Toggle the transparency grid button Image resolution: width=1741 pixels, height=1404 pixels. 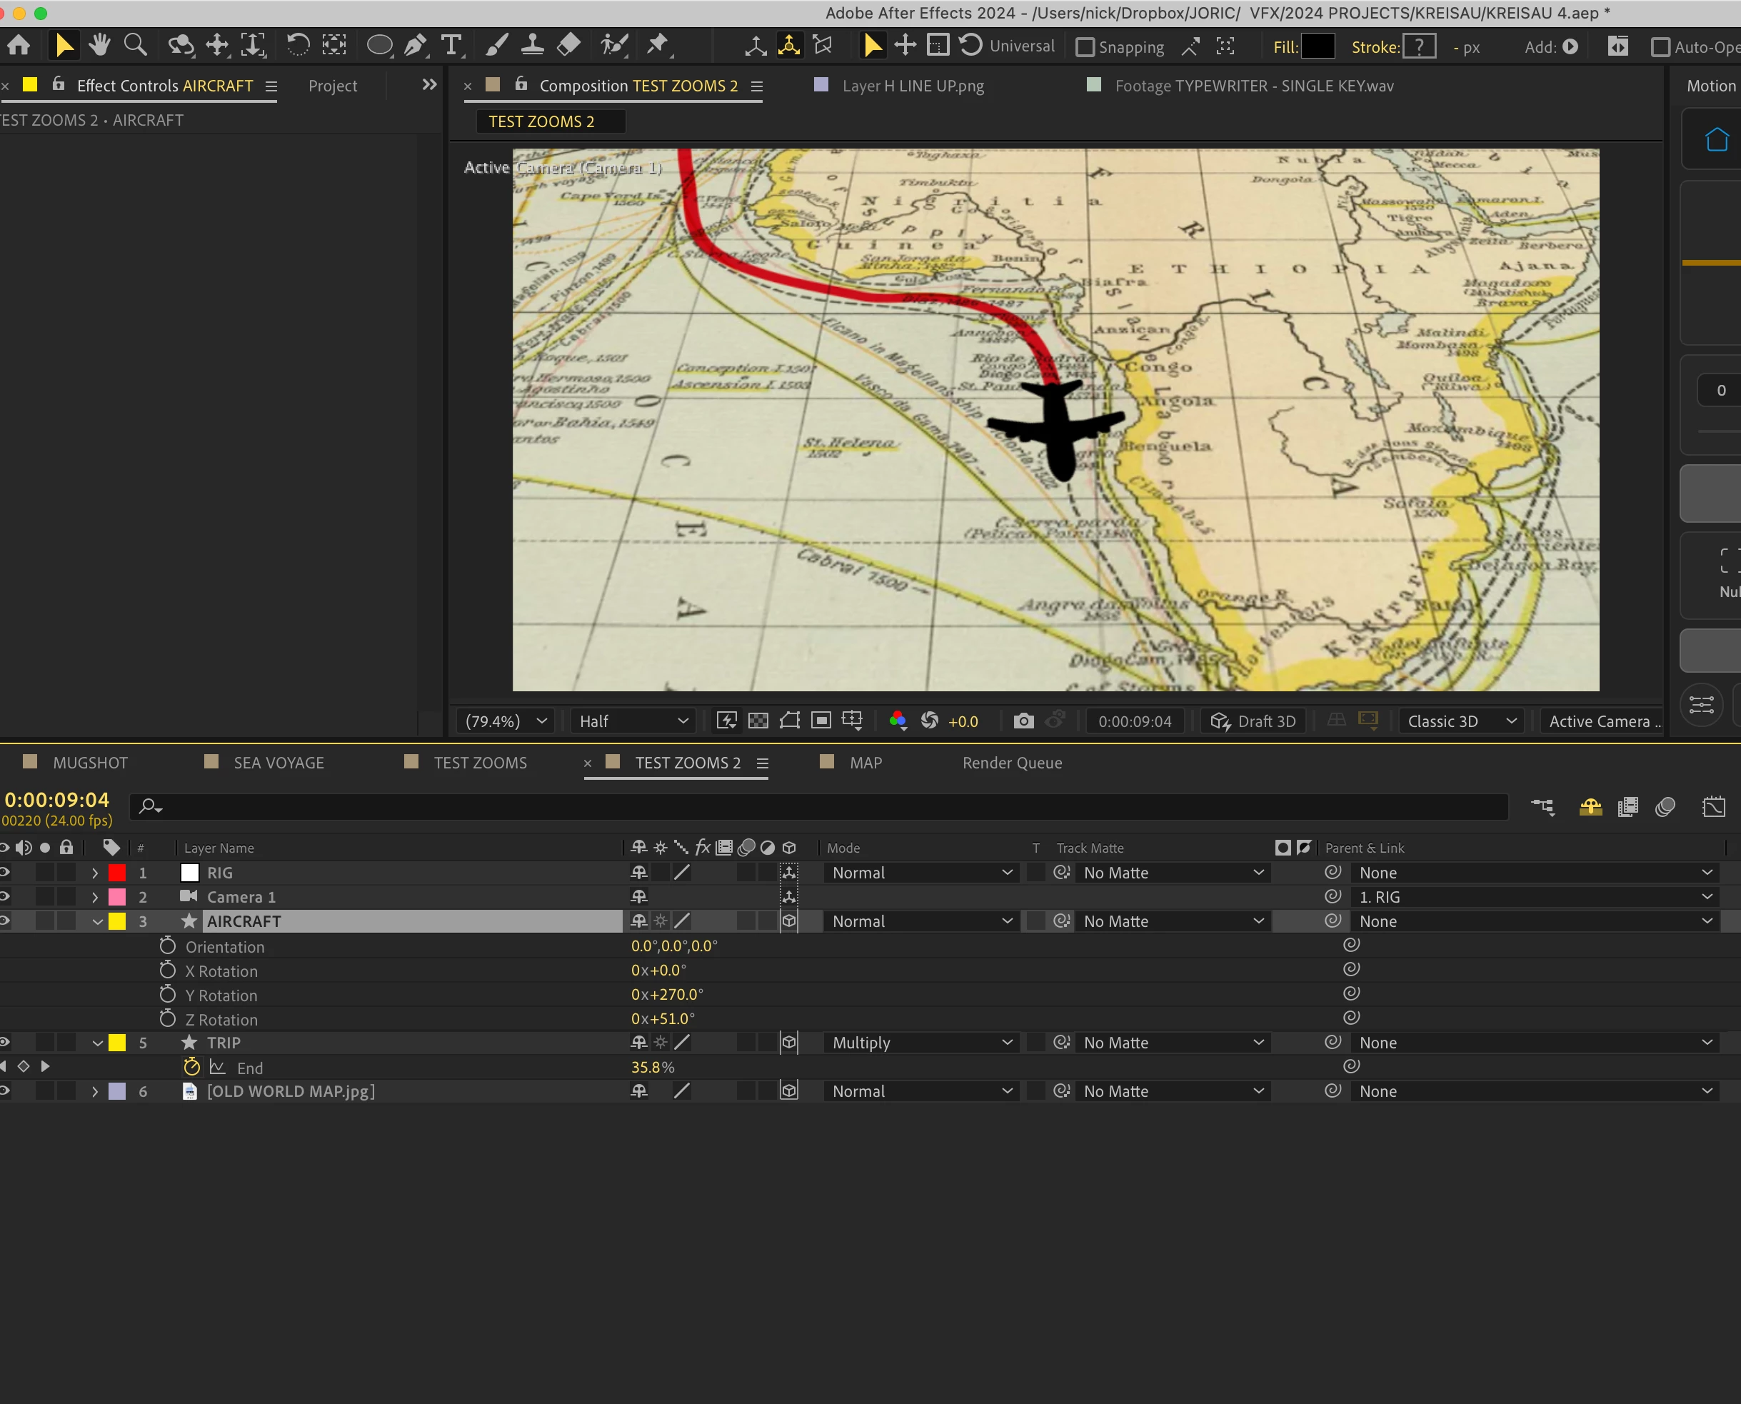click(758, 721)
